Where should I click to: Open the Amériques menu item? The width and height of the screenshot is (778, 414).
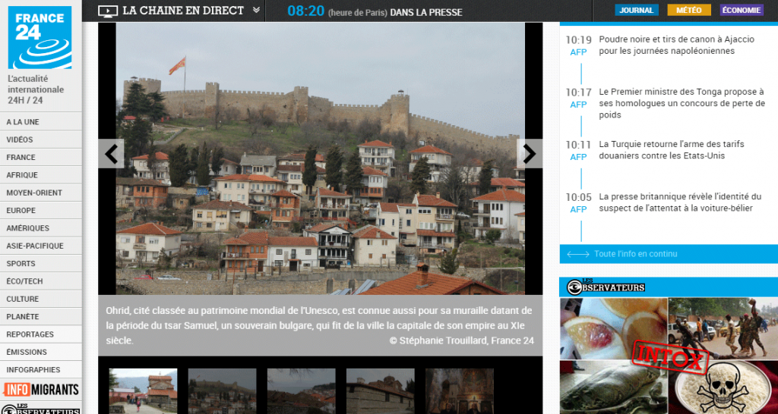41,228
